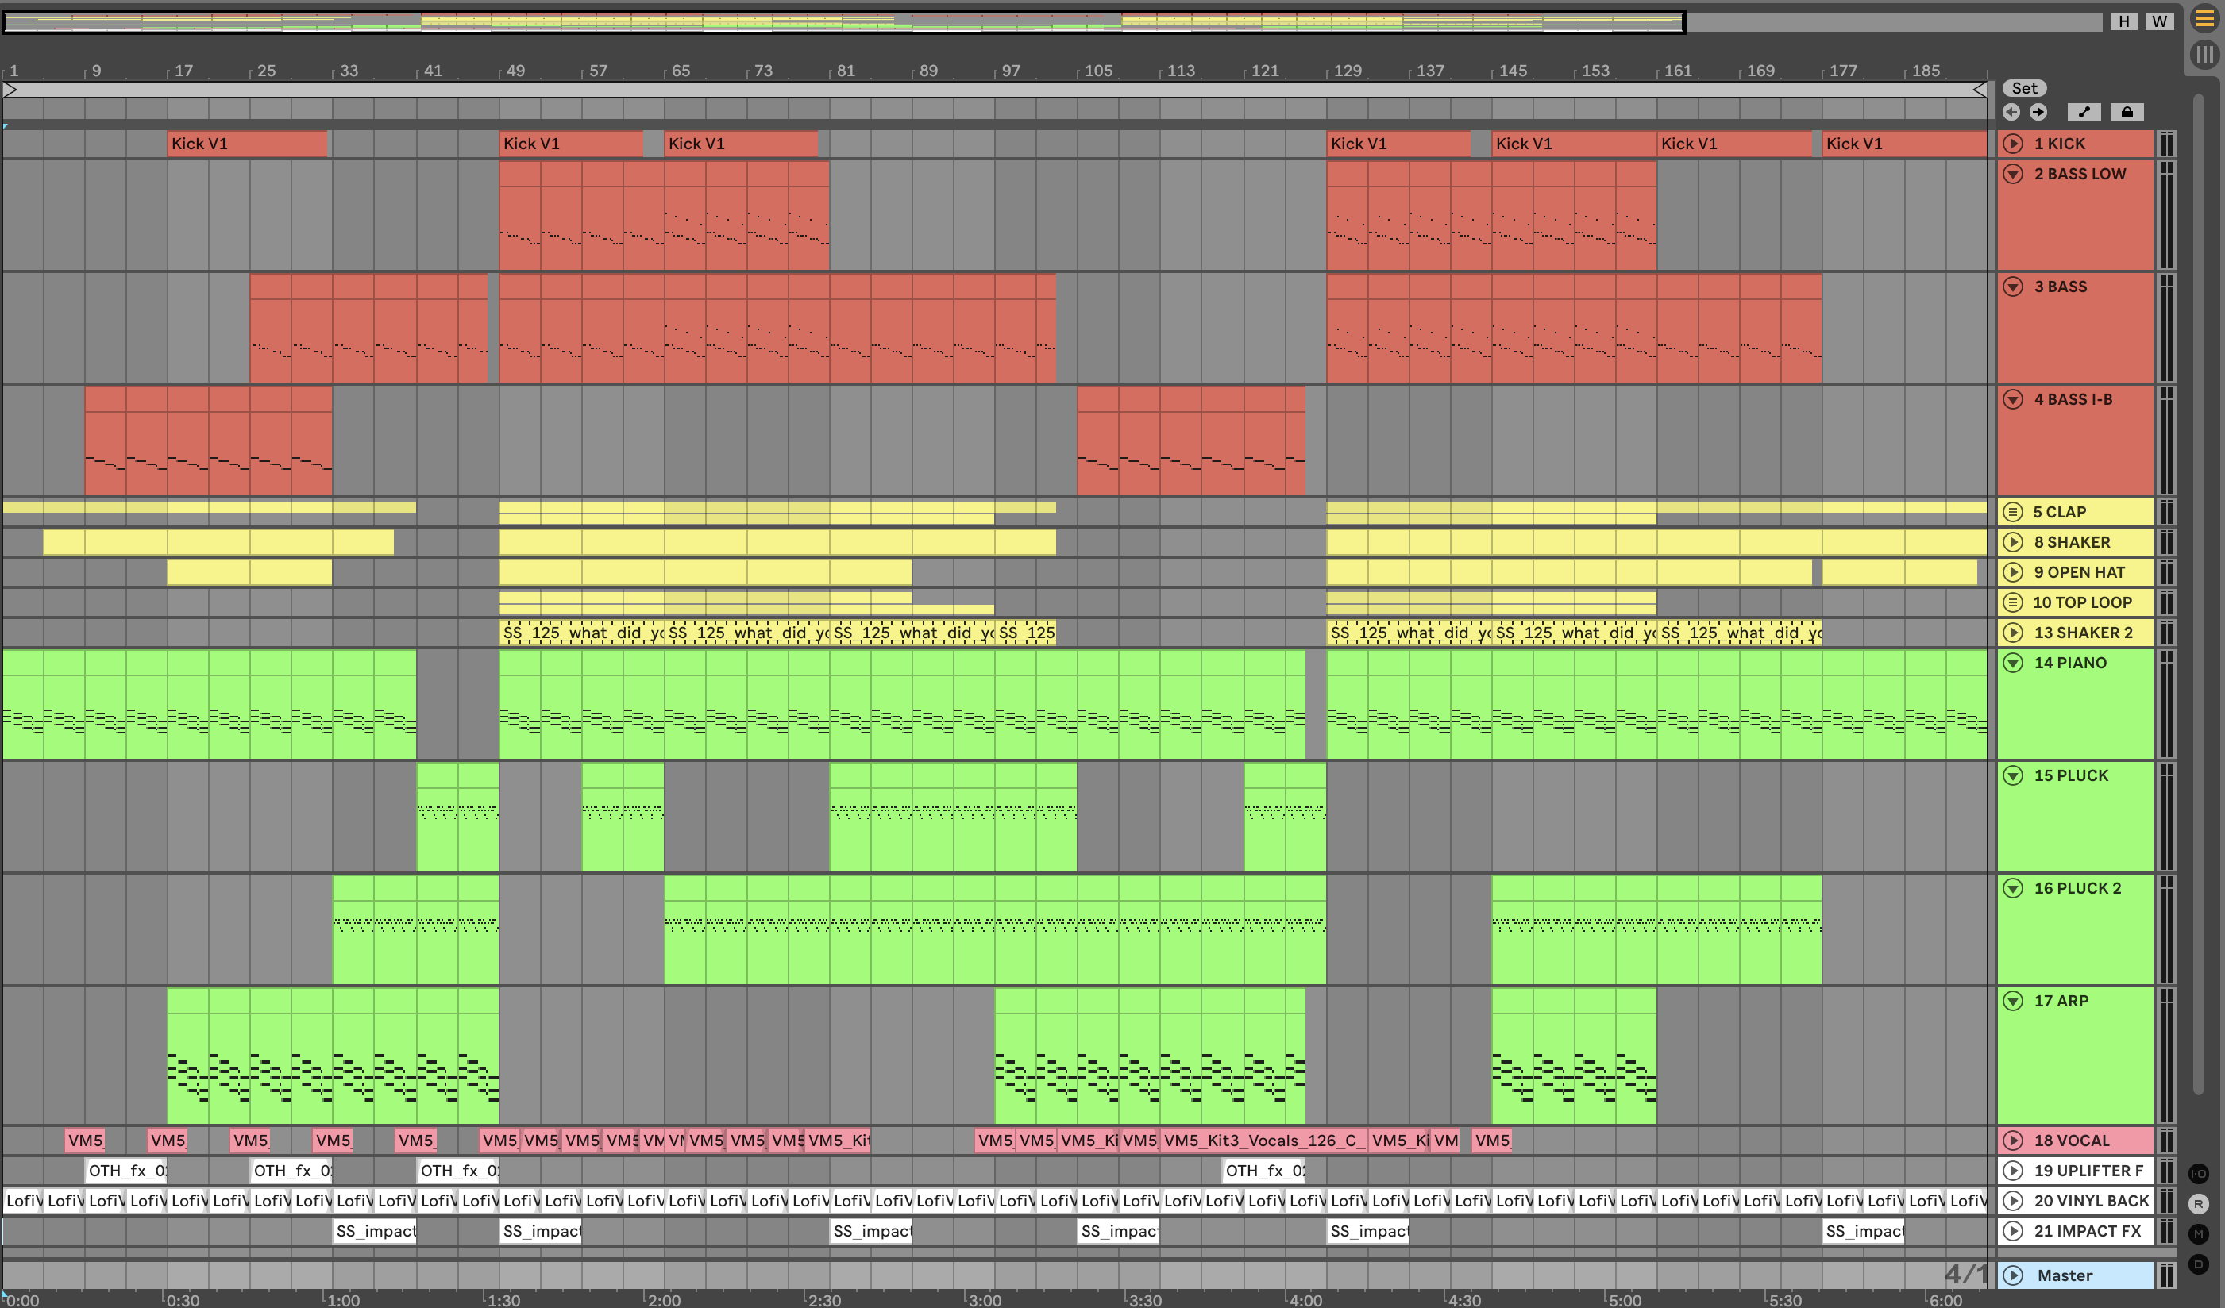Image resolution: width=2225 pixels, height=1308 pixels.
Task: Click the Master track play icon
Action: 2013,1275
